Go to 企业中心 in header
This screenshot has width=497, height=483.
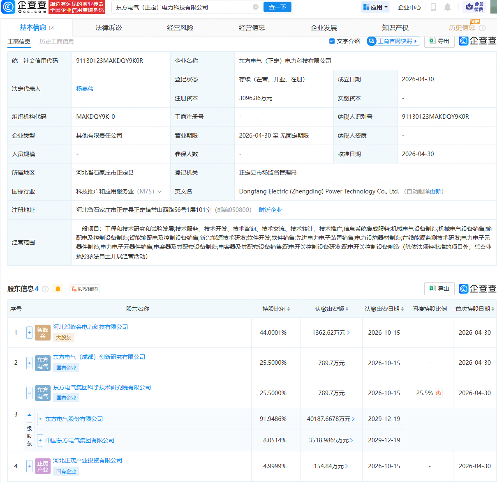pyautogui.click(x=409, y=7)
